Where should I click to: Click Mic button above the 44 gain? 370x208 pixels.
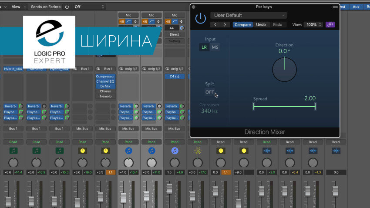[175, 15]
